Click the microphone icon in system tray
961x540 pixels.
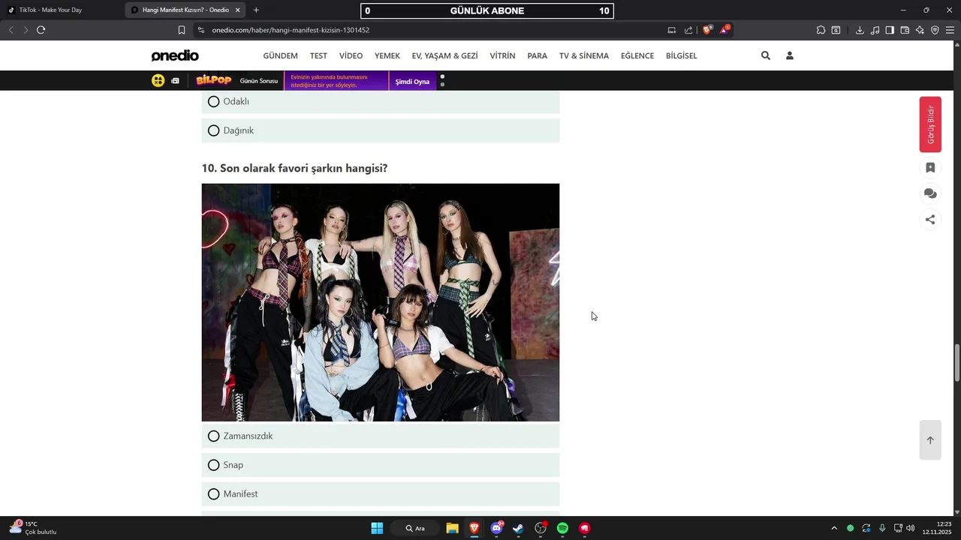[882, 528]
